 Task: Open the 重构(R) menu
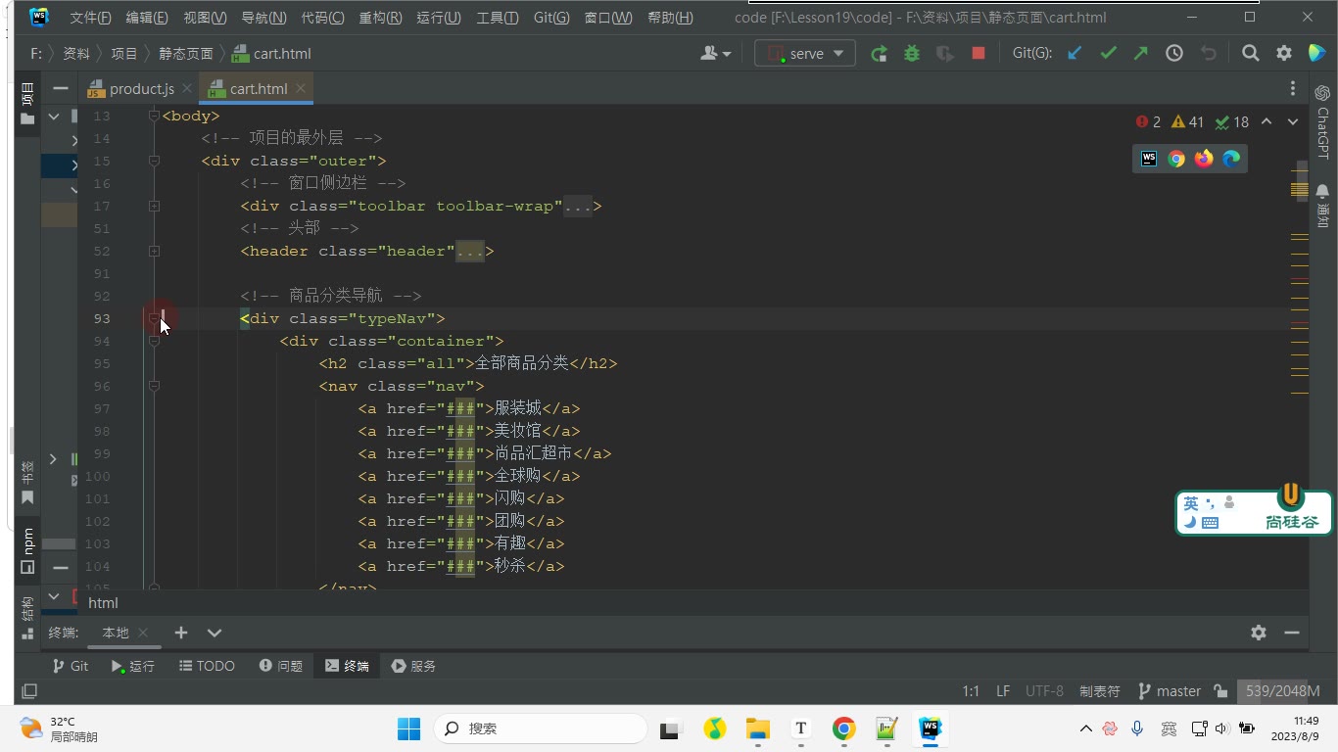pos(380,18)
